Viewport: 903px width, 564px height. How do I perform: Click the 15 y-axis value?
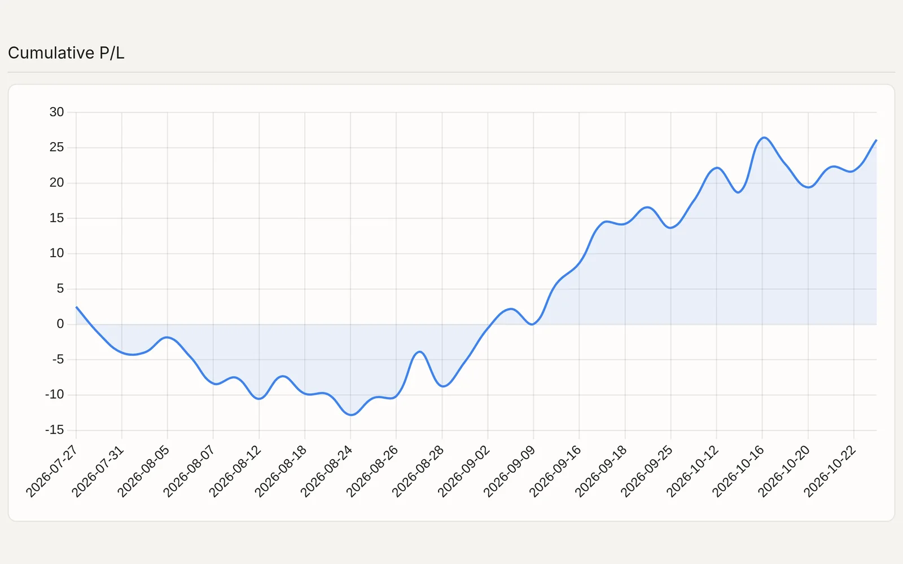tap(57, 218)
